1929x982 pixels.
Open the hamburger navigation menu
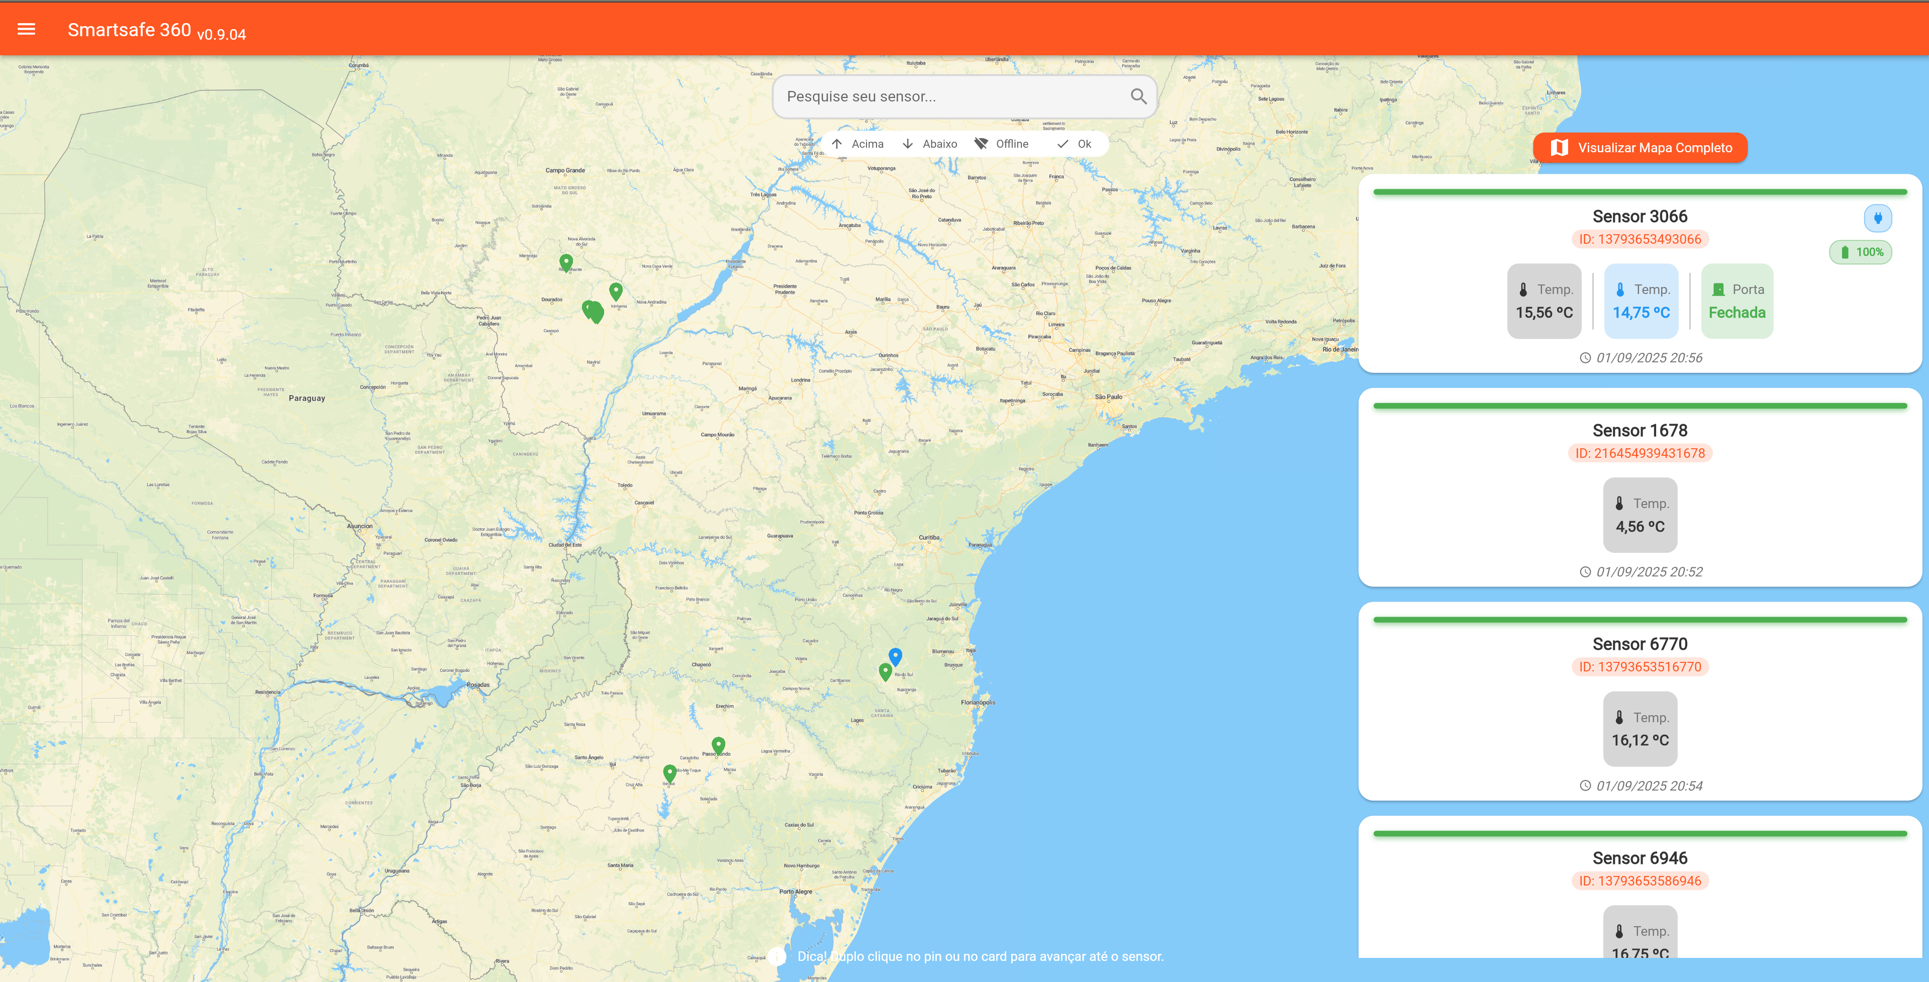click(x=26, y=29)
